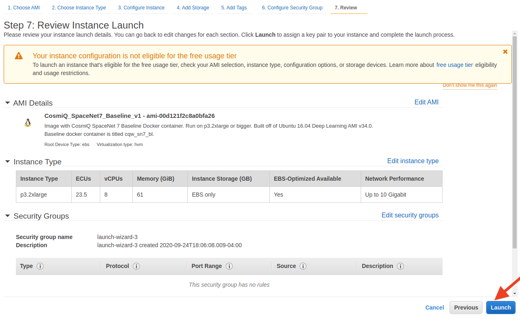Go to 5. Add Tags step

pyautogui.click(x=234, y=8)
